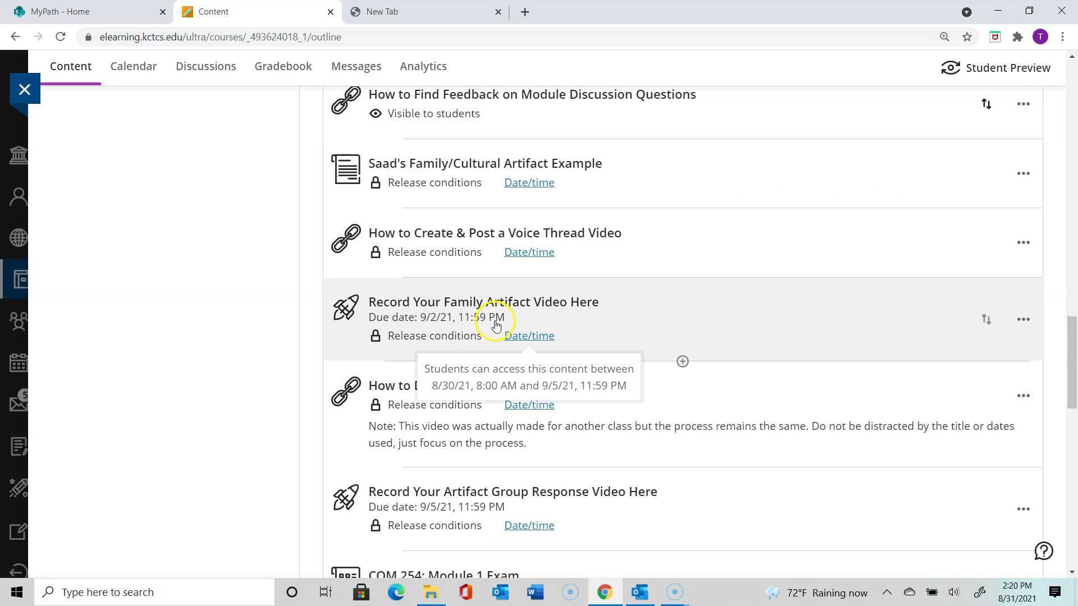
Task: Click the plus button to add content item
Action: [x=683, y=361]
